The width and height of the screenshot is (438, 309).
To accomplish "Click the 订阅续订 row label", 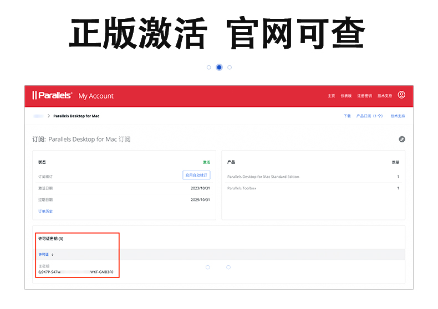I will click(45, 177).
